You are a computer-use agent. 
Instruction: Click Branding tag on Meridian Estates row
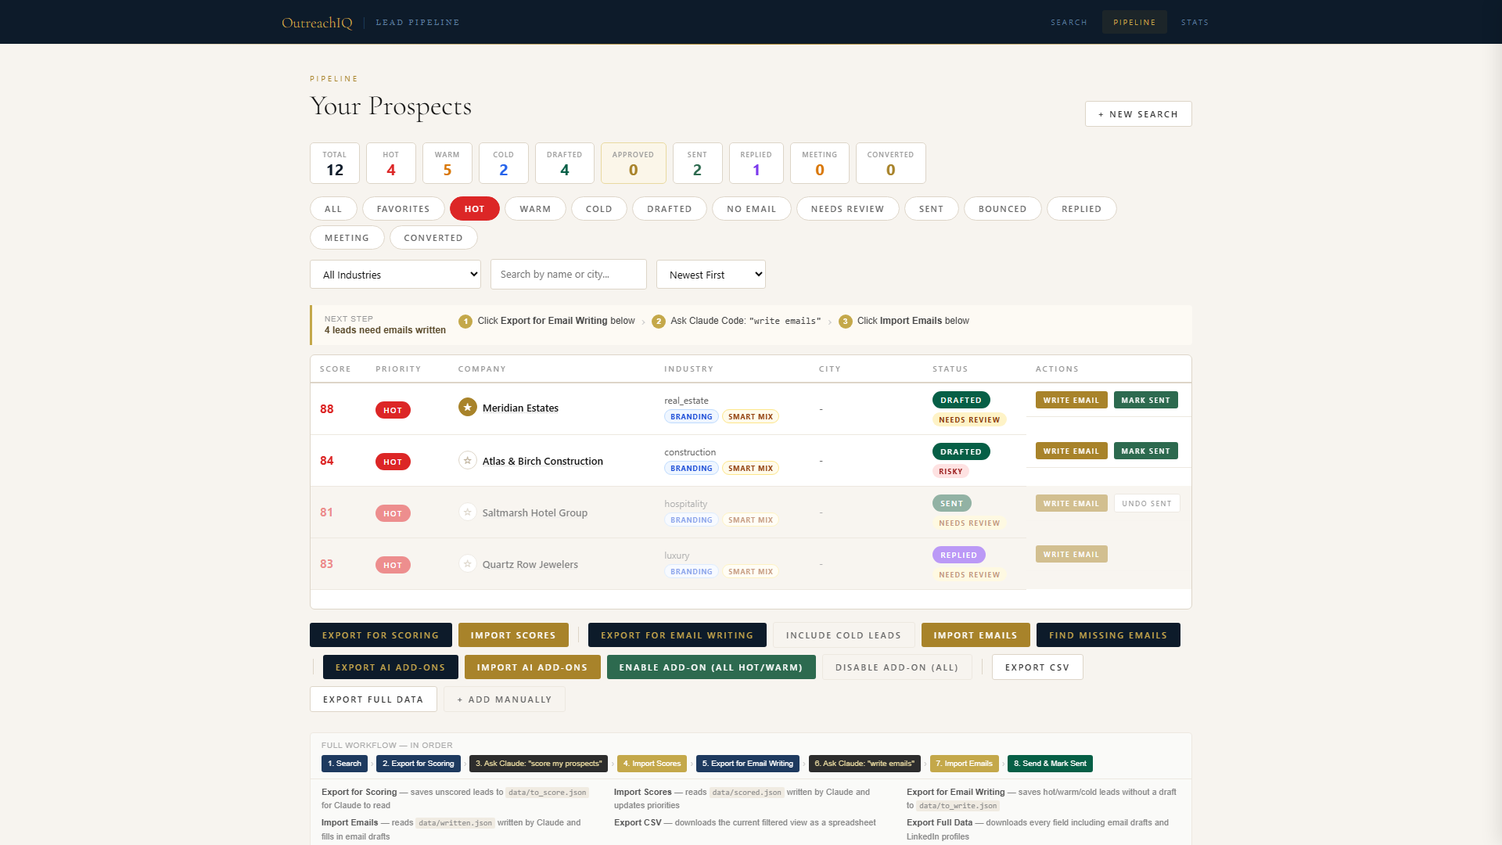(x=691, y=417)
